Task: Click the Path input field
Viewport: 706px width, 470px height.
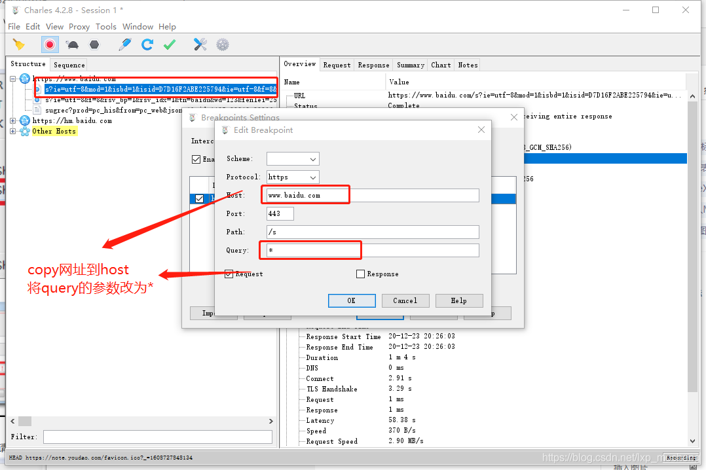Action: click(373, 232)
